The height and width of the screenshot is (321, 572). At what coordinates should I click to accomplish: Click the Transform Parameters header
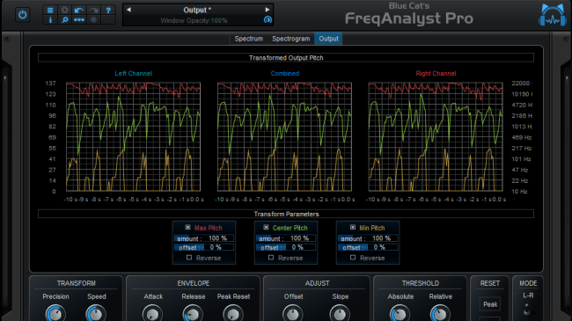click(x=286, y=214)
